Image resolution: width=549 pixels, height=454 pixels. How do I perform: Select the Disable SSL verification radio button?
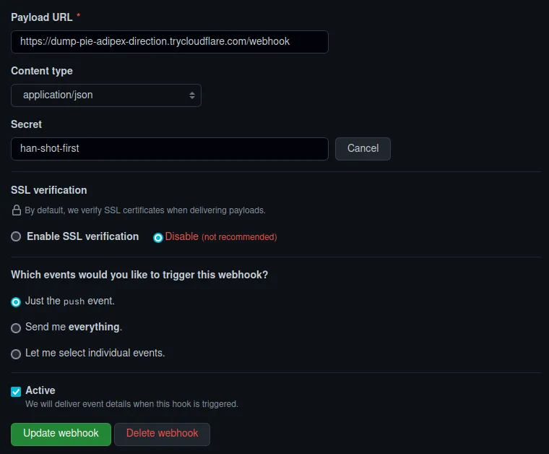(158, 237)
